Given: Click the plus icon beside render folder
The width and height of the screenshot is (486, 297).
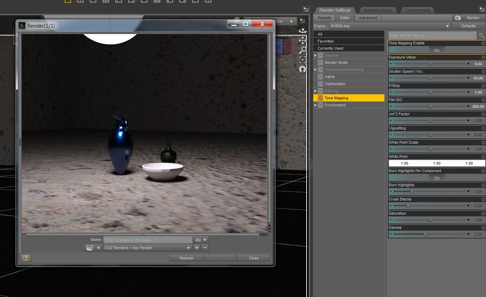Looking at the screenshot, I should pos(197,248).
